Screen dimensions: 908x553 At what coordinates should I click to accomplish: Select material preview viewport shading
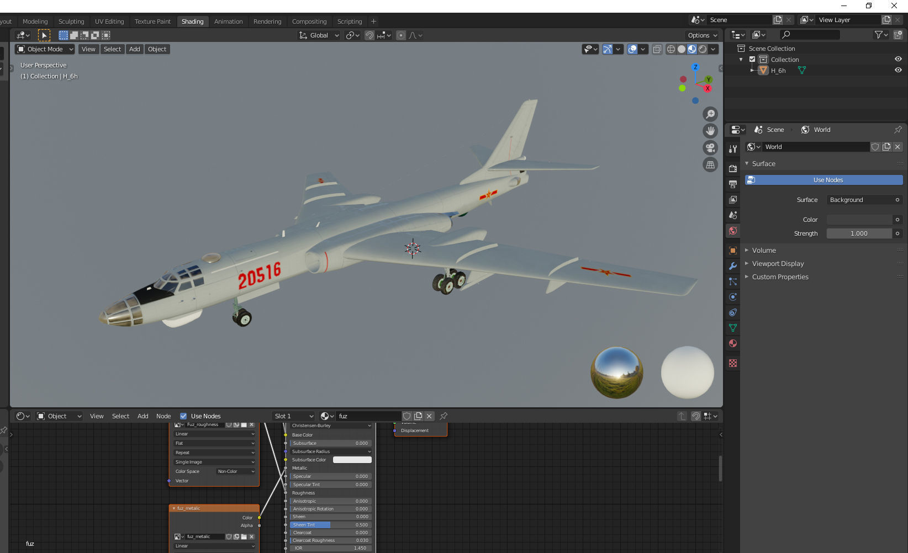(x=692, y=49)
